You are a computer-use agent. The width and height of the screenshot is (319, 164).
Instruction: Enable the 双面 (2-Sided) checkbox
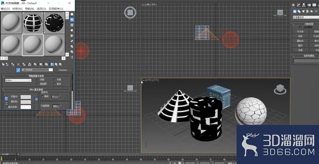tap(54, 80)
